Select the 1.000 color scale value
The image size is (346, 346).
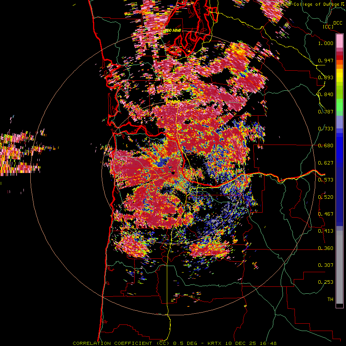point(326,43)
